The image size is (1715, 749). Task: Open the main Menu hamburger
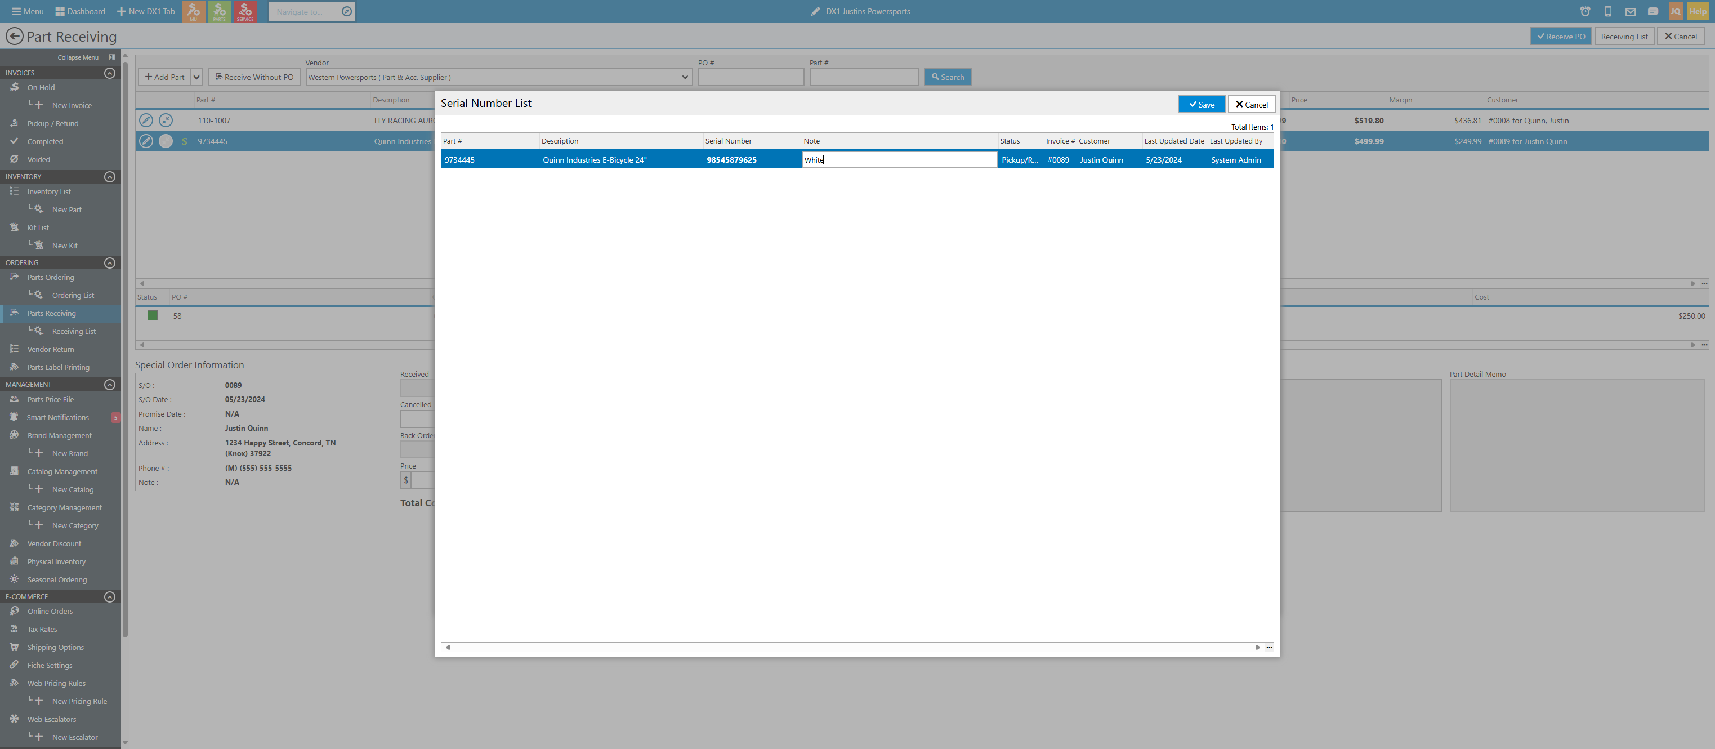(27, 11)
